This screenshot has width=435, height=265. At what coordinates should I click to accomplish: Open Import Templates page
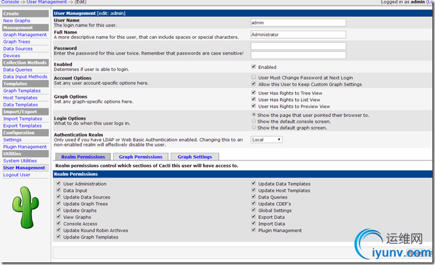(22, 119)
